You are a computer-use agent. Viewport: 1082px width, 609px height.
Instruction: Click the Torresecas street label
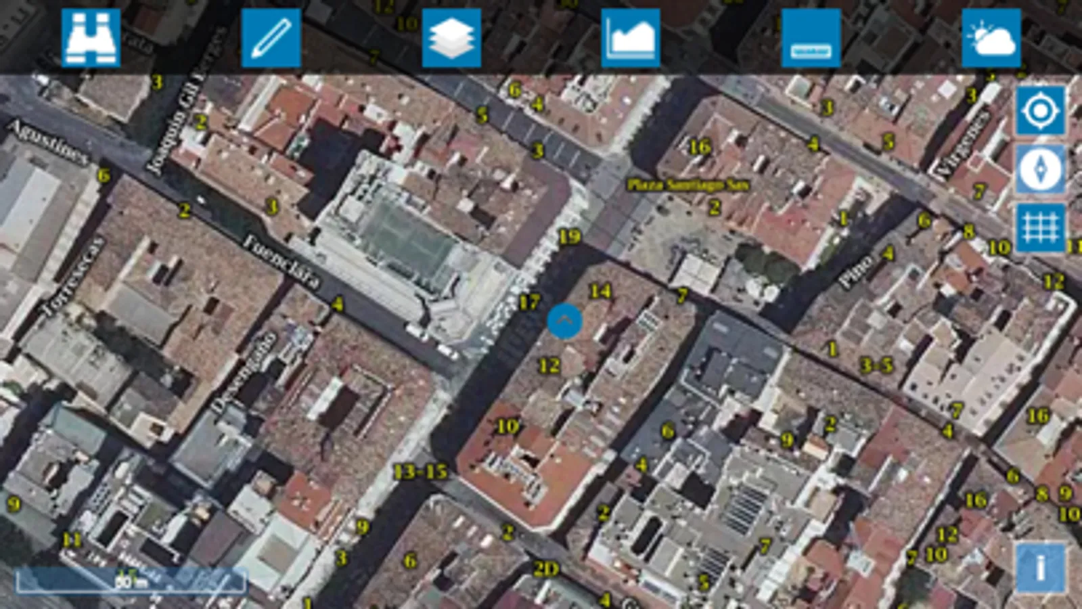pos(72,276)
